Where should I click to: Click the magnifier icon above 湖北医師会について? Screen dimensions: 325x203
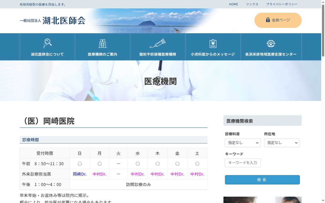47,43
